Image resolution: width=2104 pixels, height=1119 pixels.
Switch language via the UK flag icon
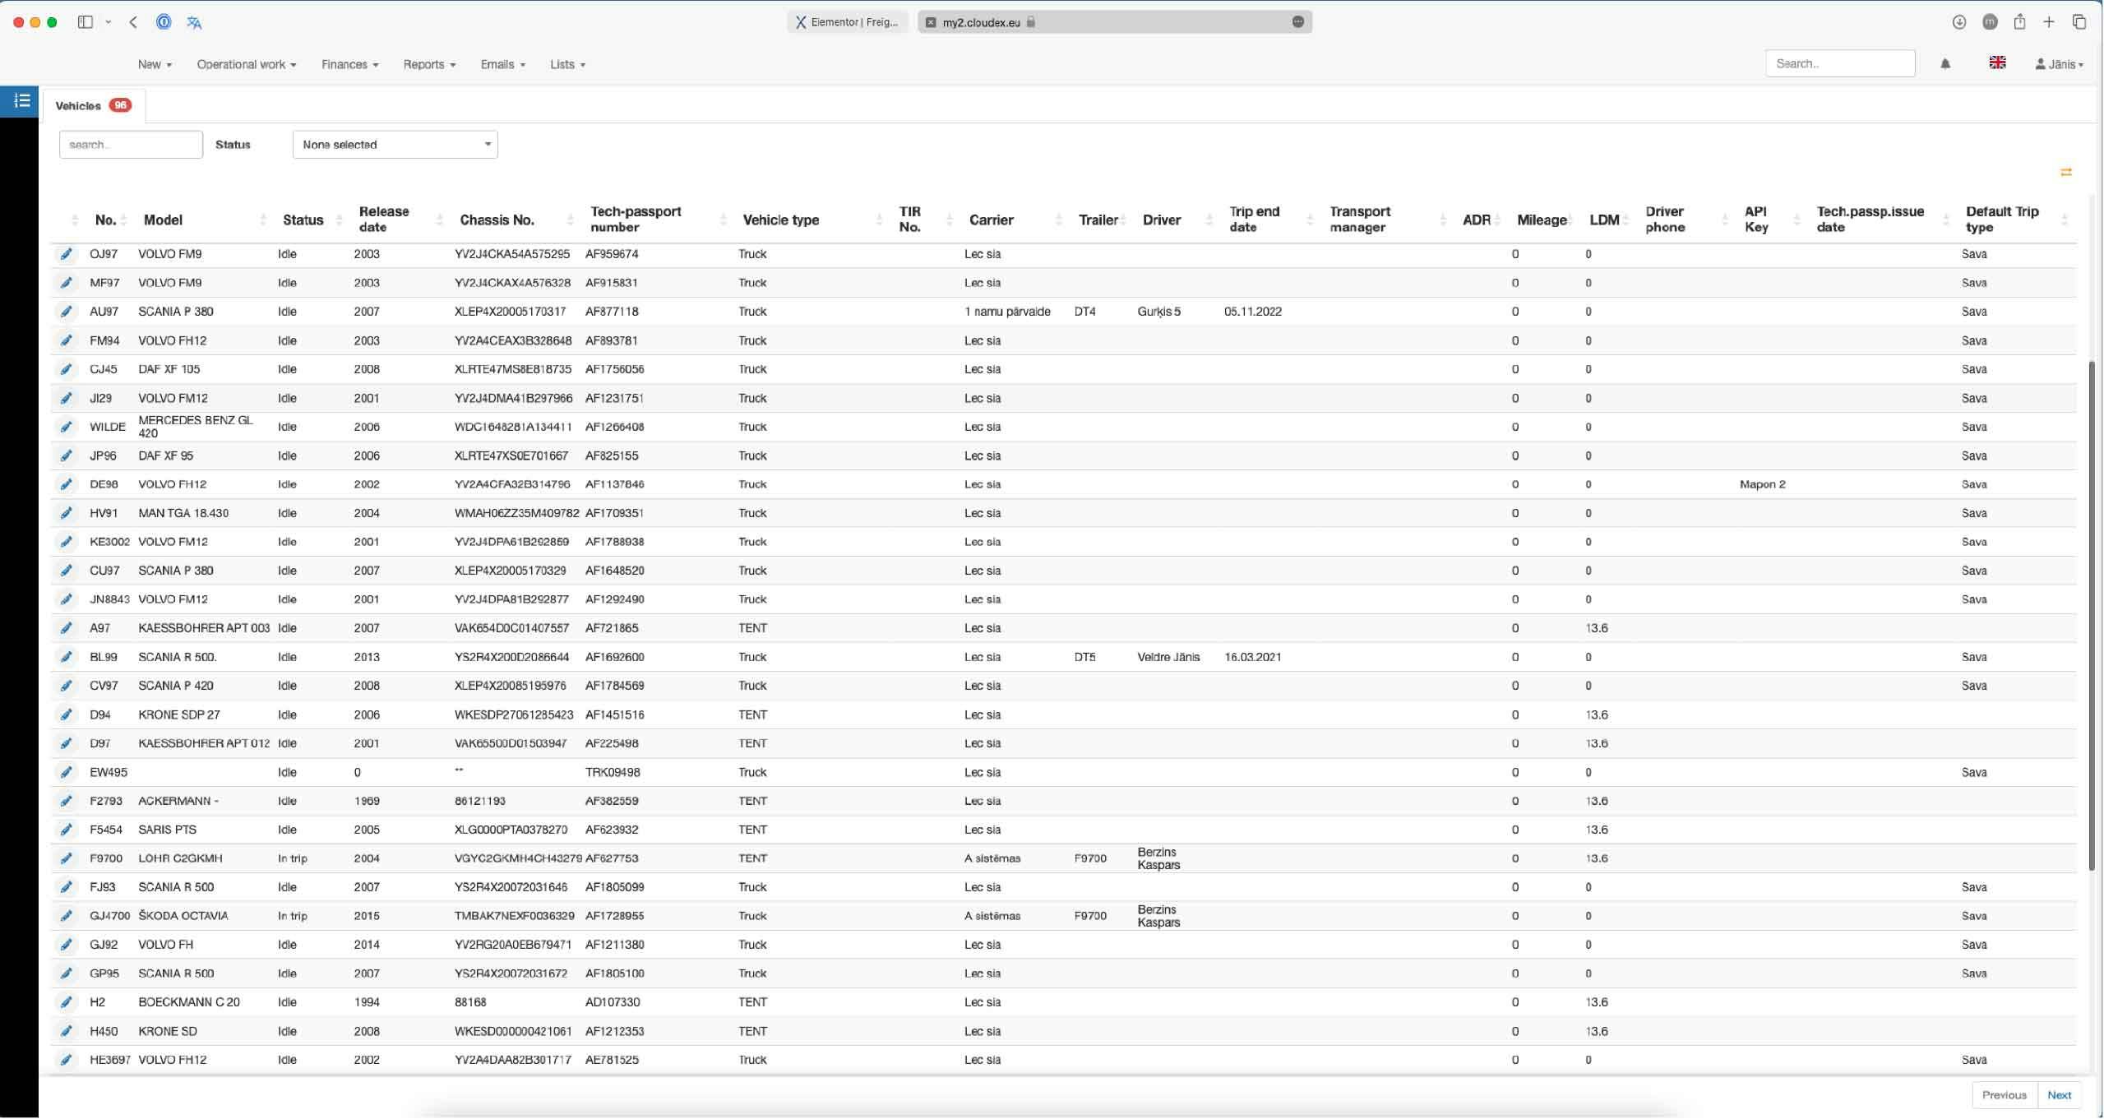(x=1996, y=63)
